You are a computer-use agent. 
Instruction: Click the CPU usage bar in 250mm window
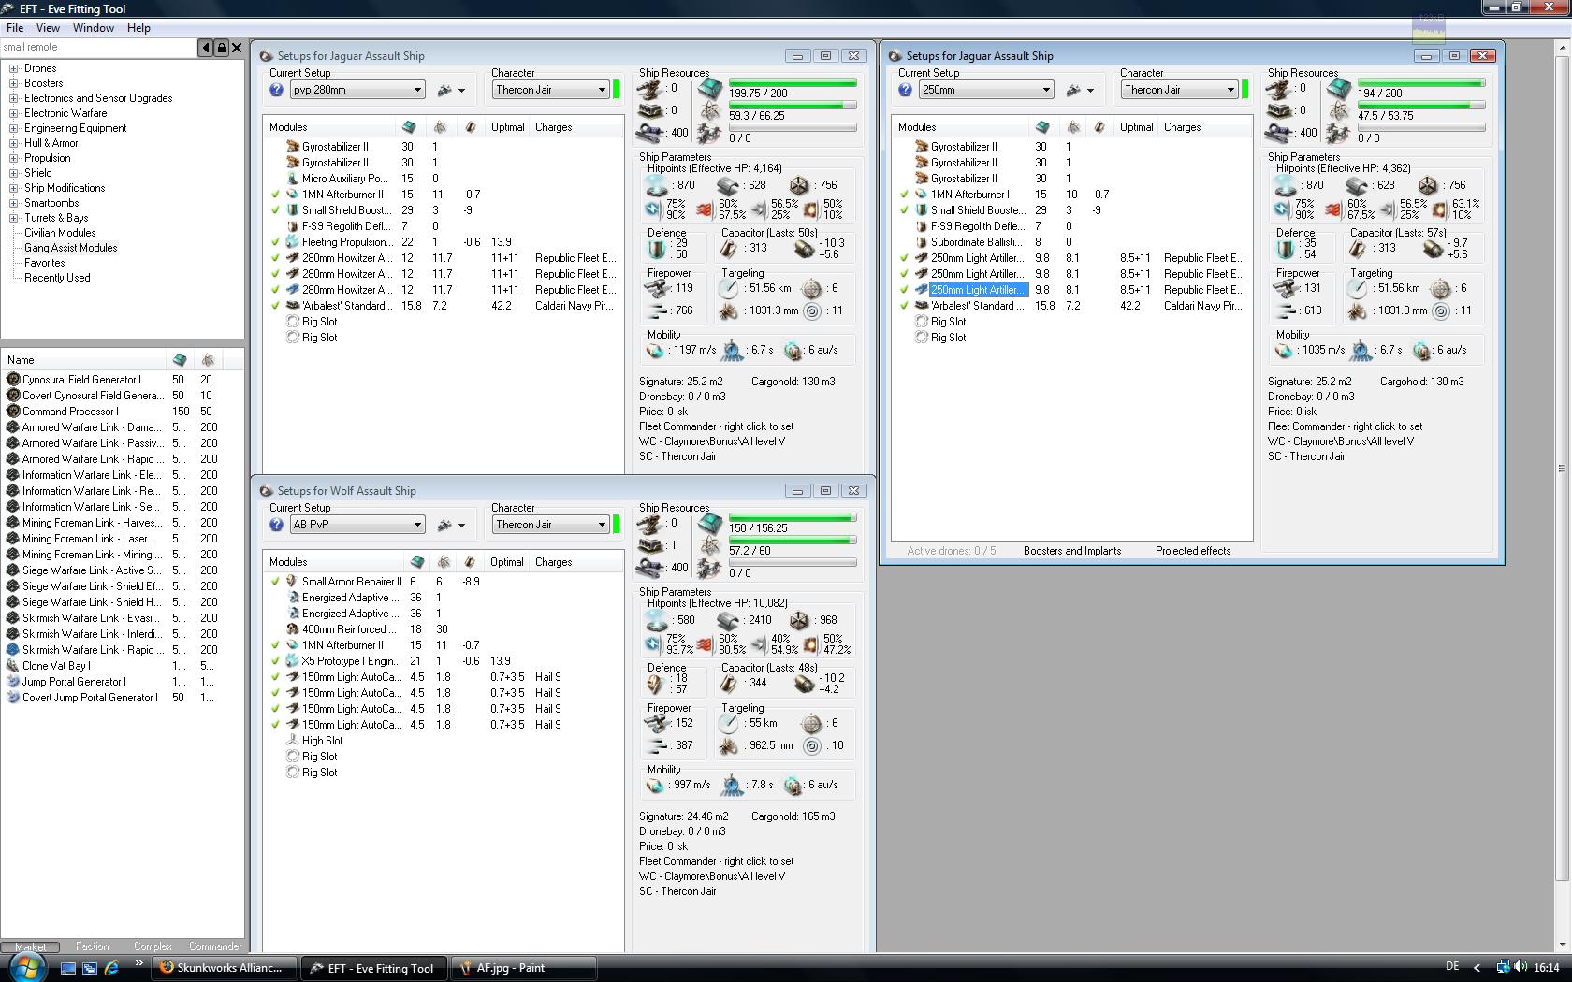point(1421,83)
